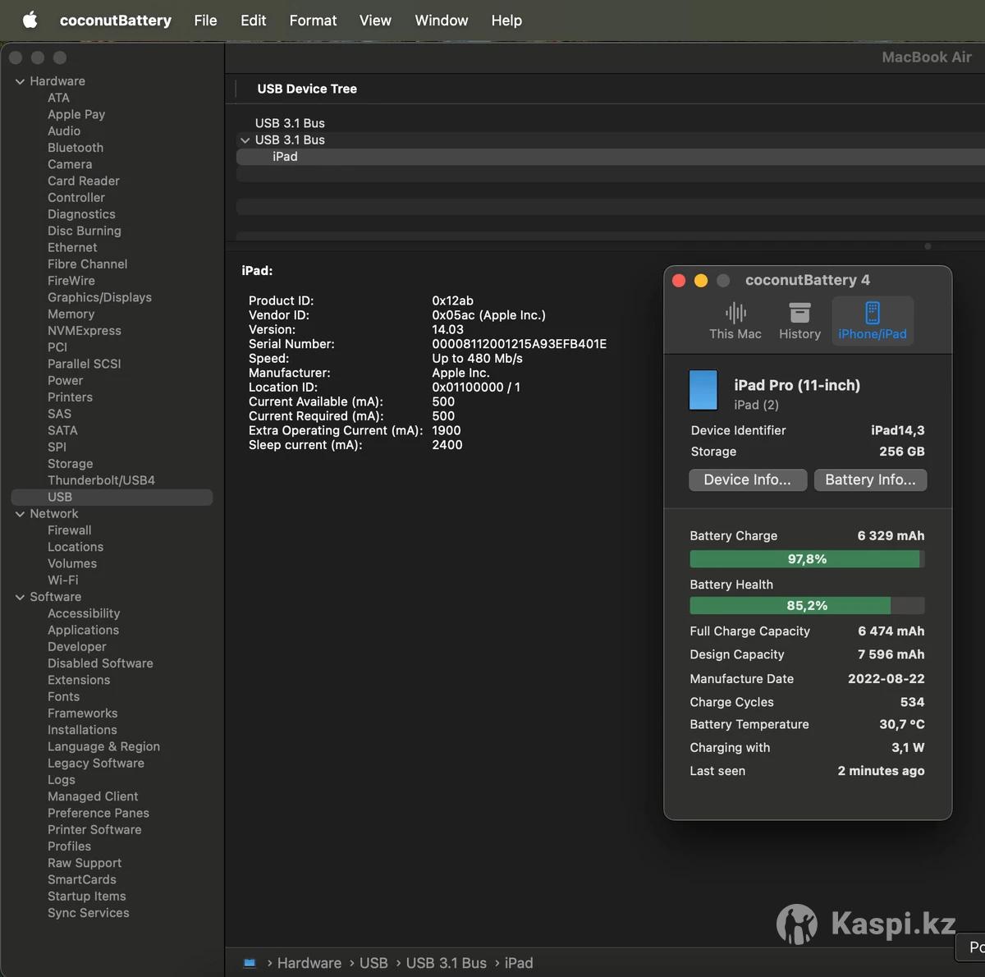This screenshot has width=985, height=977.
Task: Click the Battery Info... button
Action: click(x=870, y=480)
